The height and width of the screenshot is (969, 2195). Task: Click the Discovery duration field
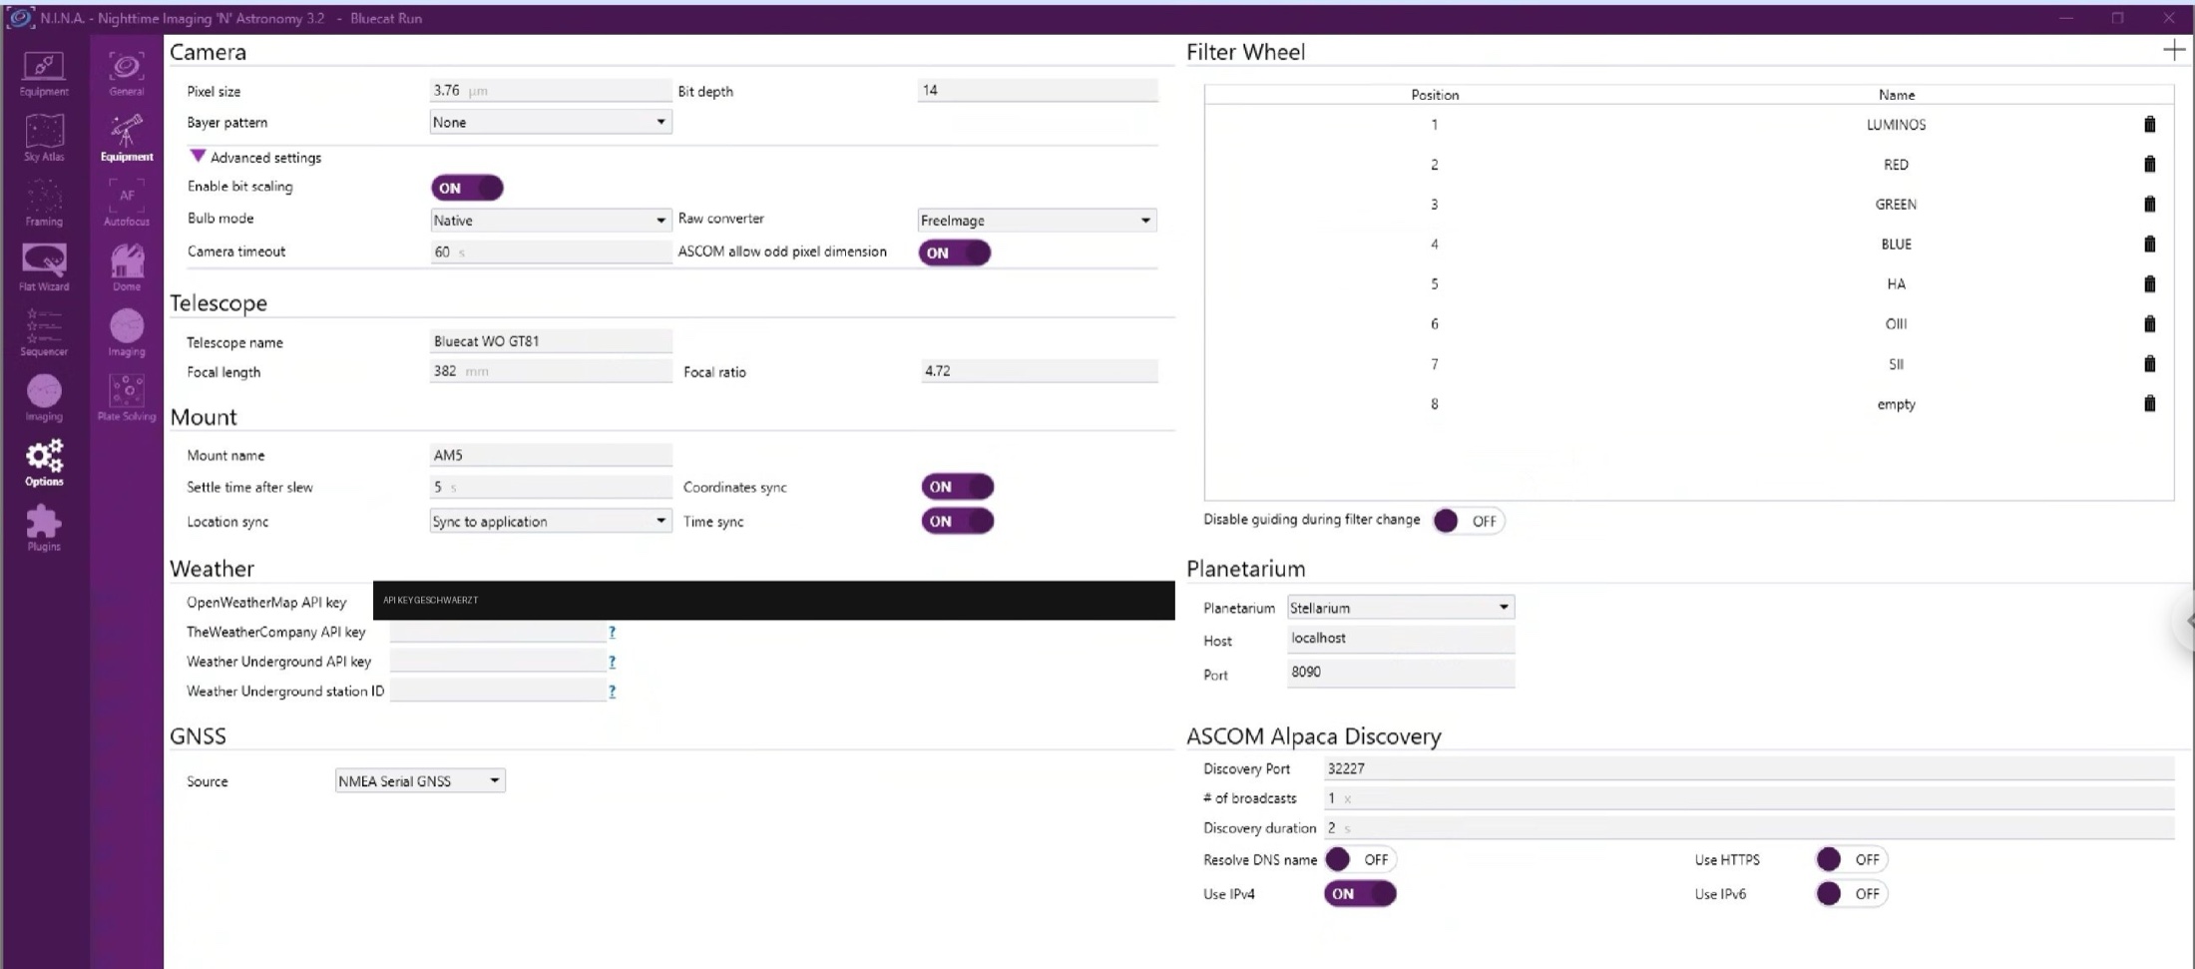[x=1748, y=828]
